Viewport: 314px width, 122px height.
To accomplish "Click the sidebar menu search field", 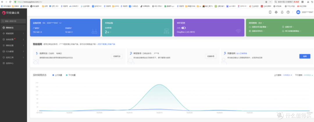I will click(13, 21).
